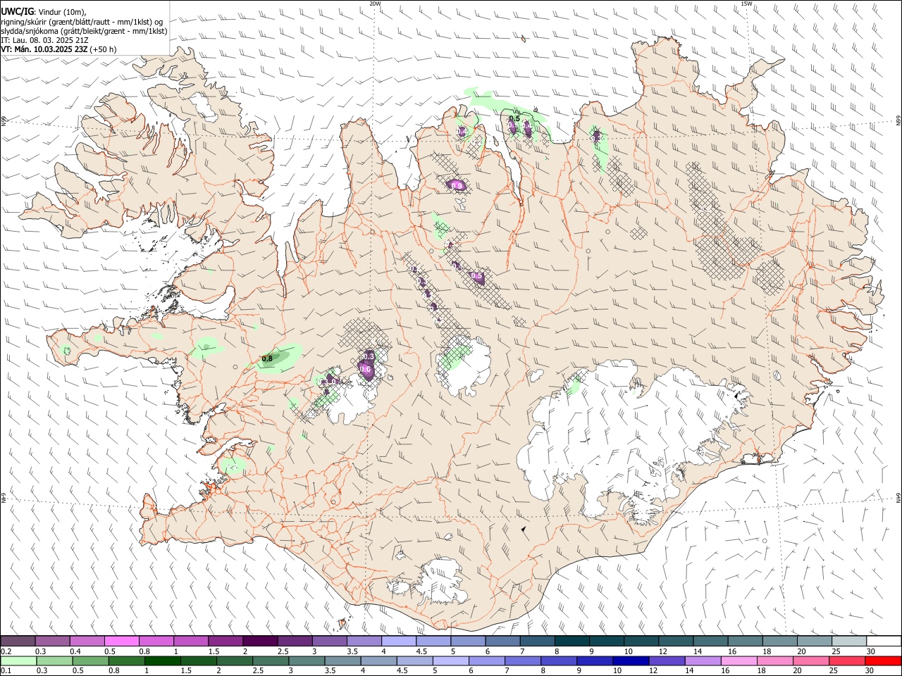The image size is (902, 676).
Task: Click the crimson swatch labeled 25 in lower row
Action: coord(846,661)
